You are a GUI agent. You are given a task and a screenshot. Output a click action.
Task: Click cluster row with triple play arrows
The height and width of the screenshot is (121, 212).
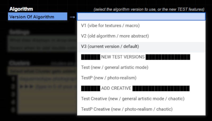point(47,87)
